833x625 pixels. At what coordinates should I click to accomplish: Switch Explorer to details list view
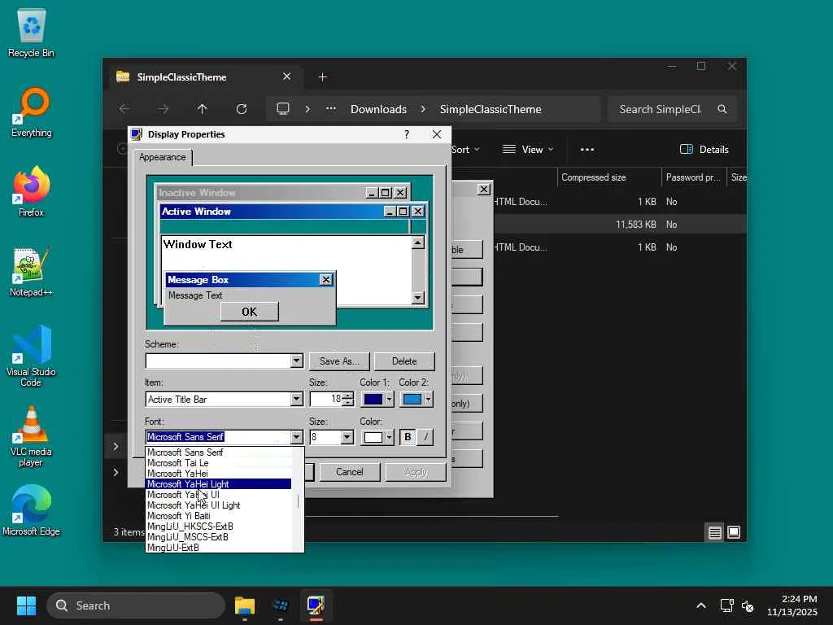click(715, 532)
